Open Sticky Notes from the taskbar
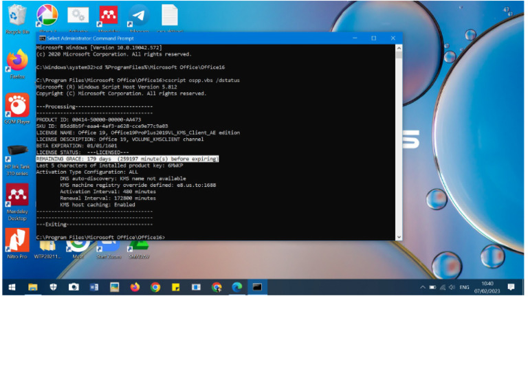 (176, 287)
